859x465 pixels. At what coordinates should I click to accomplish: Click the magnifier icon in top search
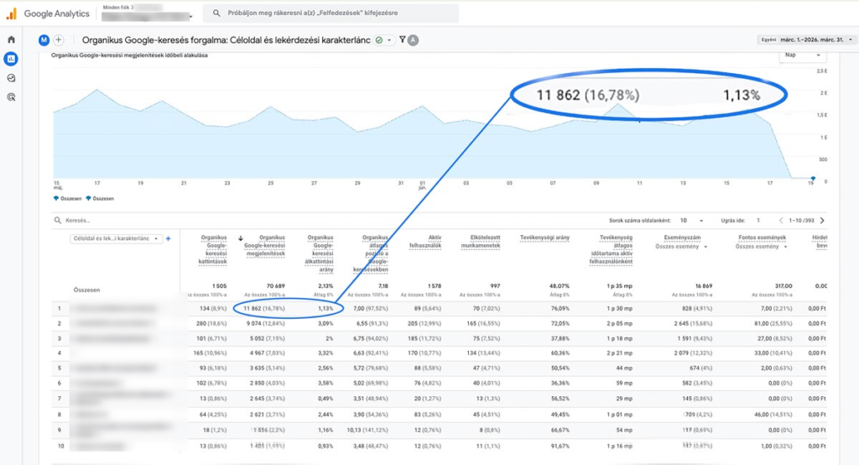216,13
